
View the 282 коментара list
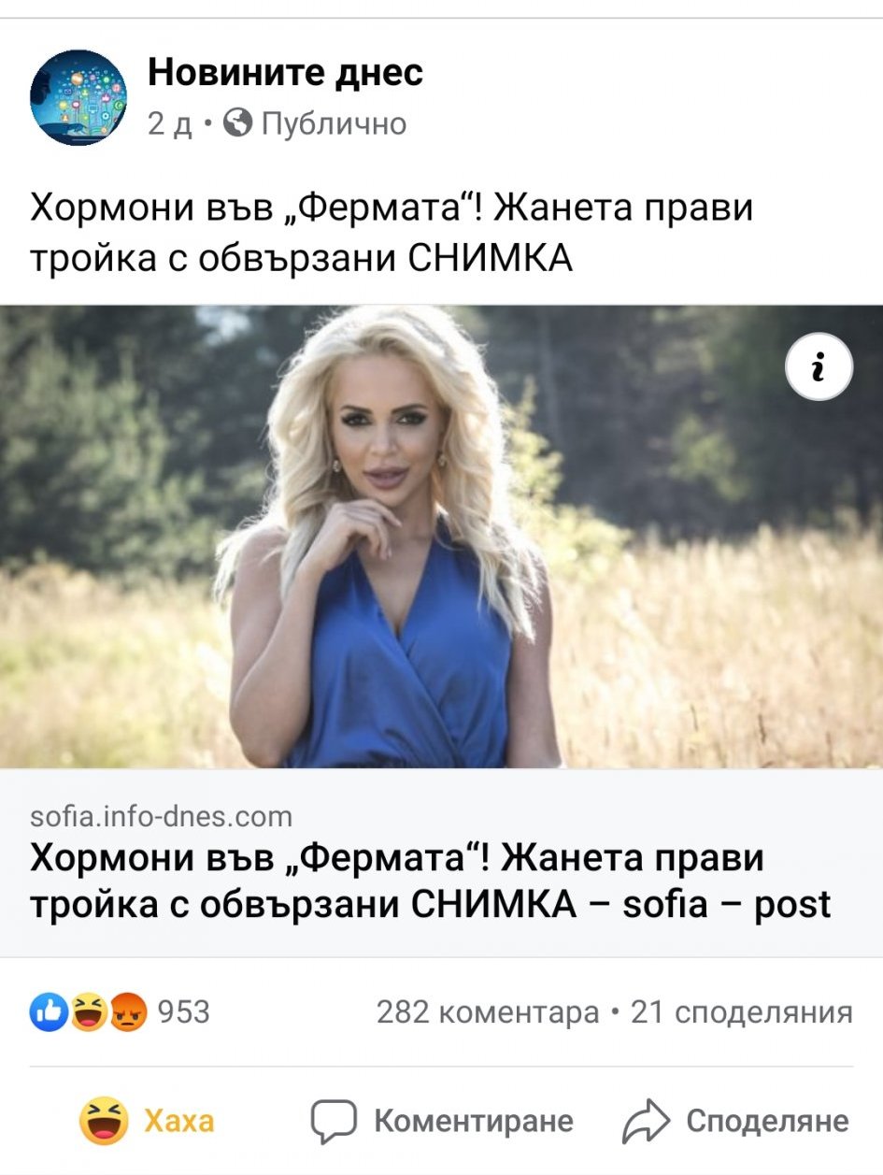pos(488,1012)
